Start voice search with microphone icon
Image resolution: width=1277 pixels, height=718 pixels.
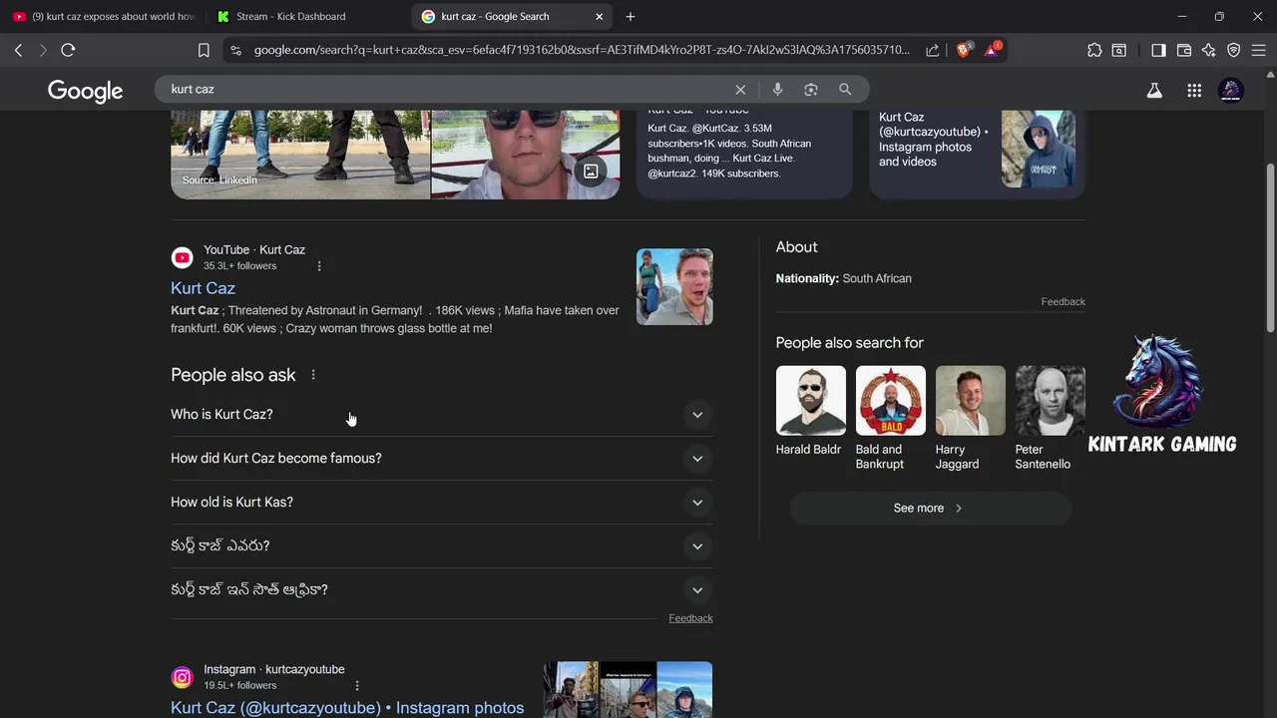pos(777,90)
